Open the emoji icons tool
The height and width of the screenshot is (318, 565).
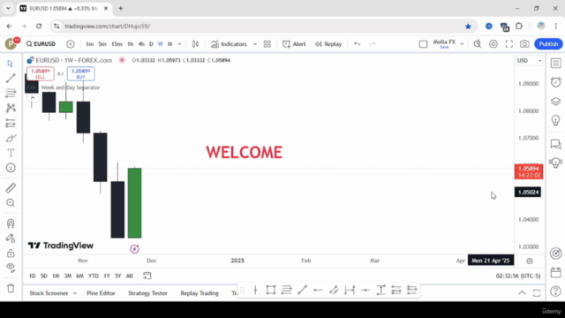[x=11, y=168]
